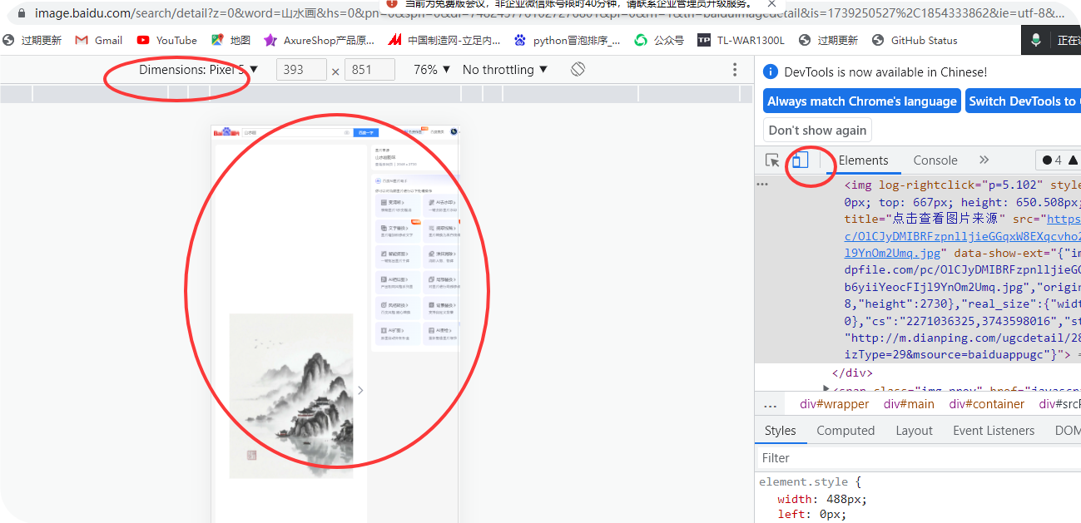
Task: Click Always match Chrome's language button
Action: pyautogui.click(x=862, y=101)
